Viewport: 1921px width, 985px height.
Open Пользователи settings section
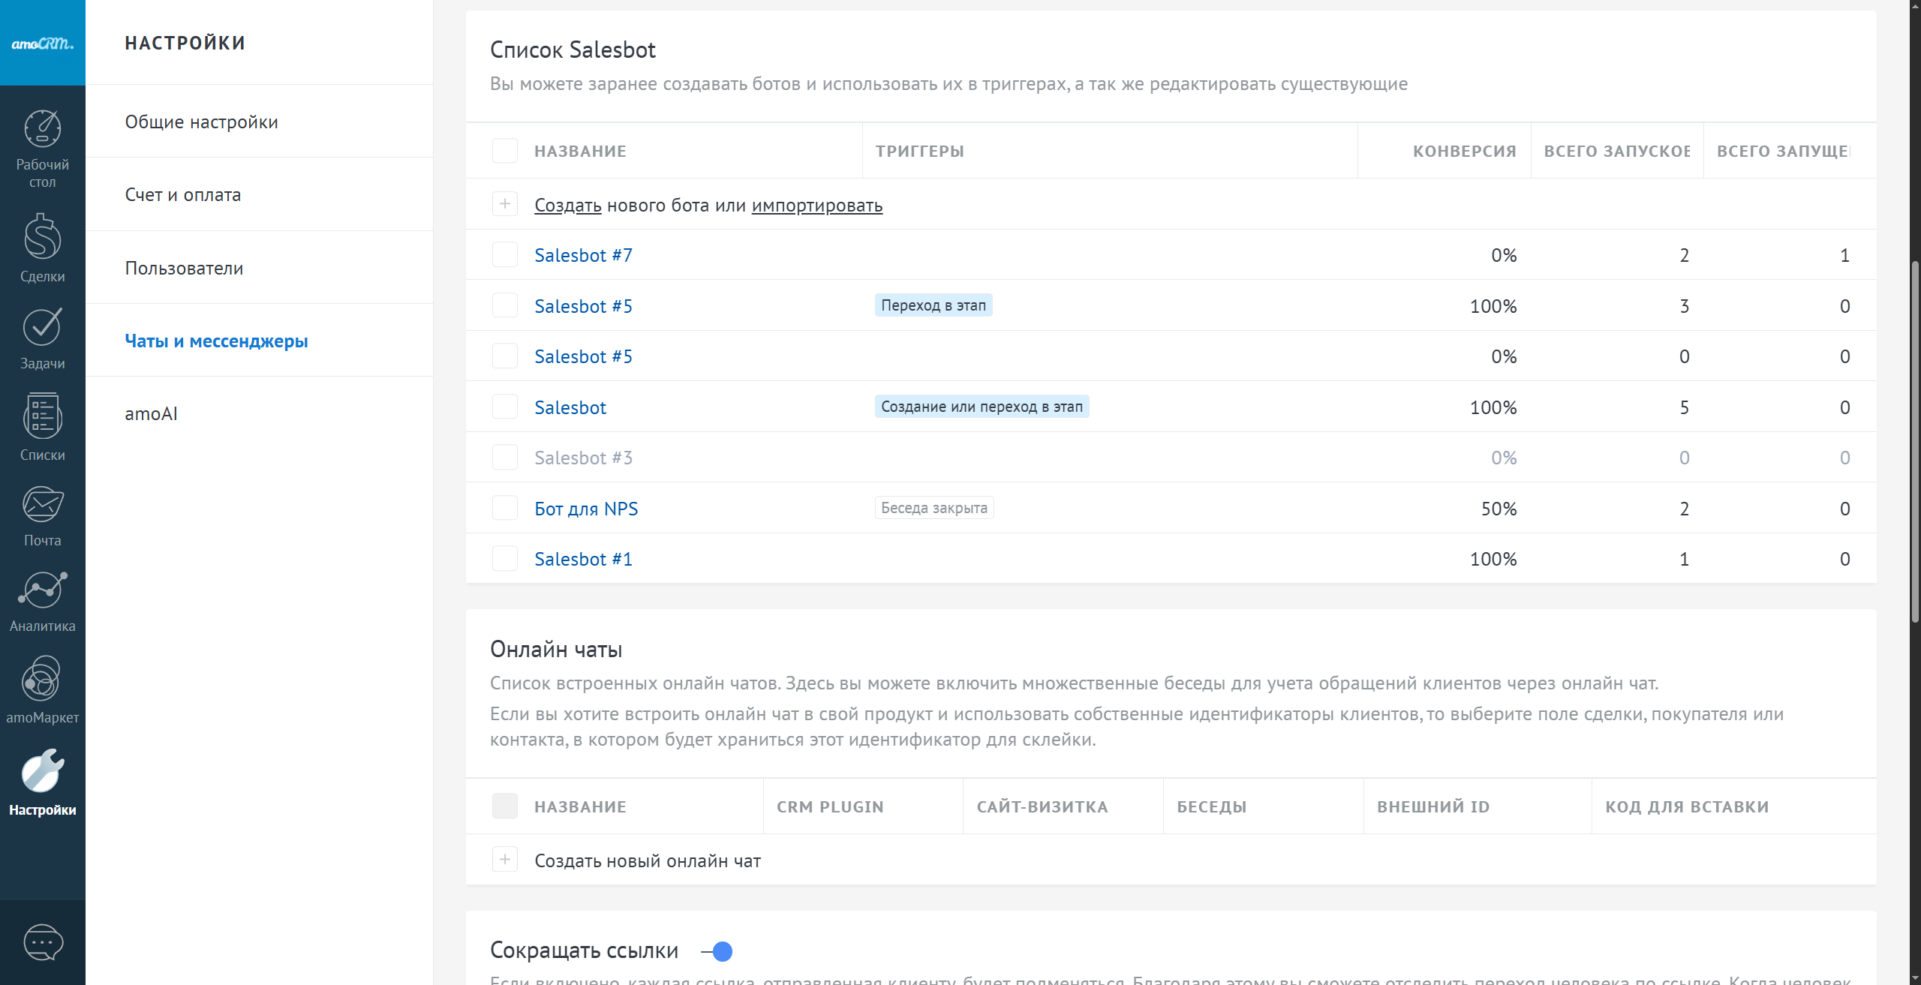pyautogui.click(x=184, y=268)
